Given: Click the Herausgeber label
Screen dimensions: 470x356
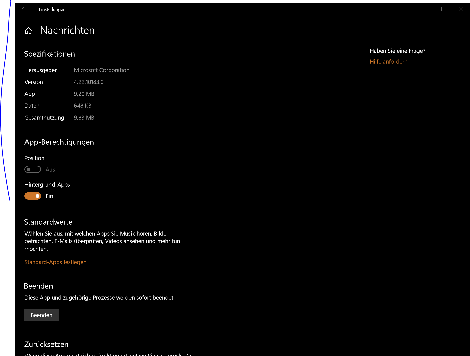Looking at the screenshot, I should coord(41,70).
